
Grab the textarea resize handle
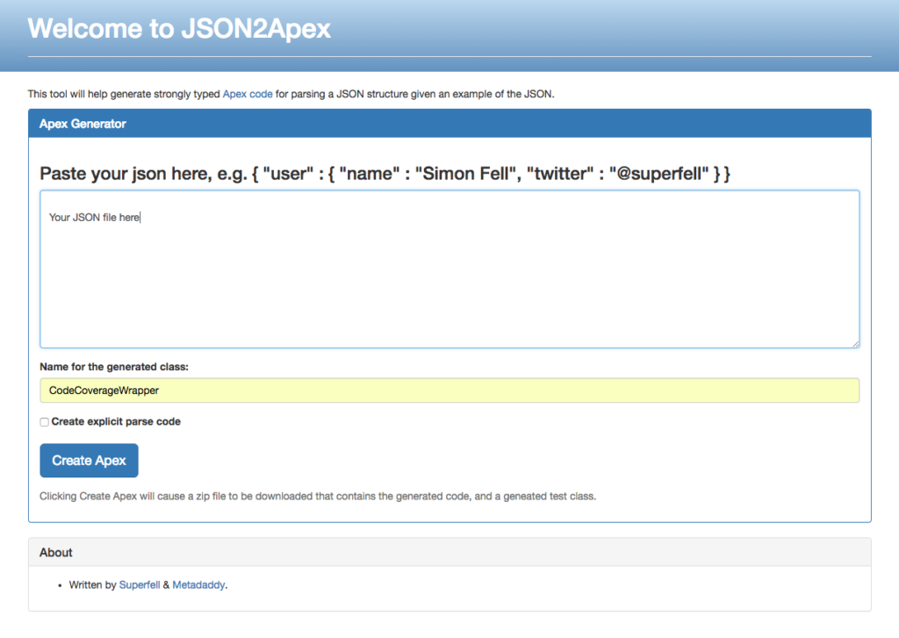855,344
